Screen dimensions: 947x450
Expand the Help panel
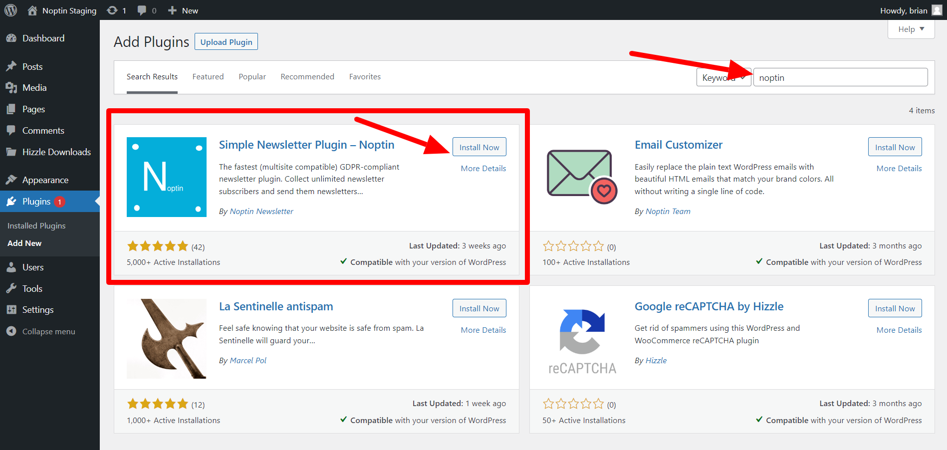pos(911,29)
